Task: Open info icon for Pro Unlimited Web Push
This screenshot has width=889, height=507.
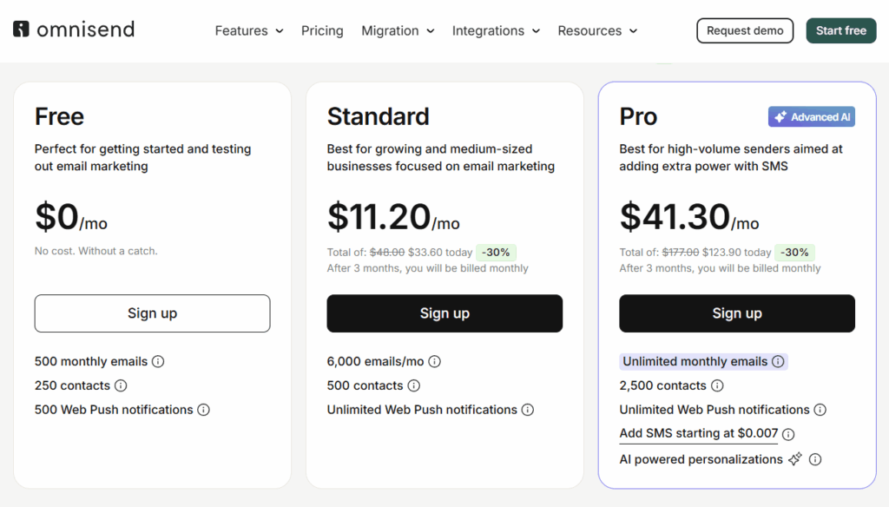Action: point(820,410)
